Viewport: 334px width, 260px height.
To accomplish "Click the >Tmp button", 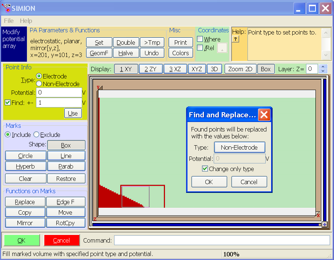I will click(152, 42).
